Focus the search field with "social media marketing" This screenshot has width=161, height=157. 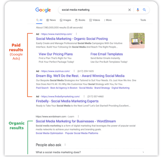click(x=93, y=10)
